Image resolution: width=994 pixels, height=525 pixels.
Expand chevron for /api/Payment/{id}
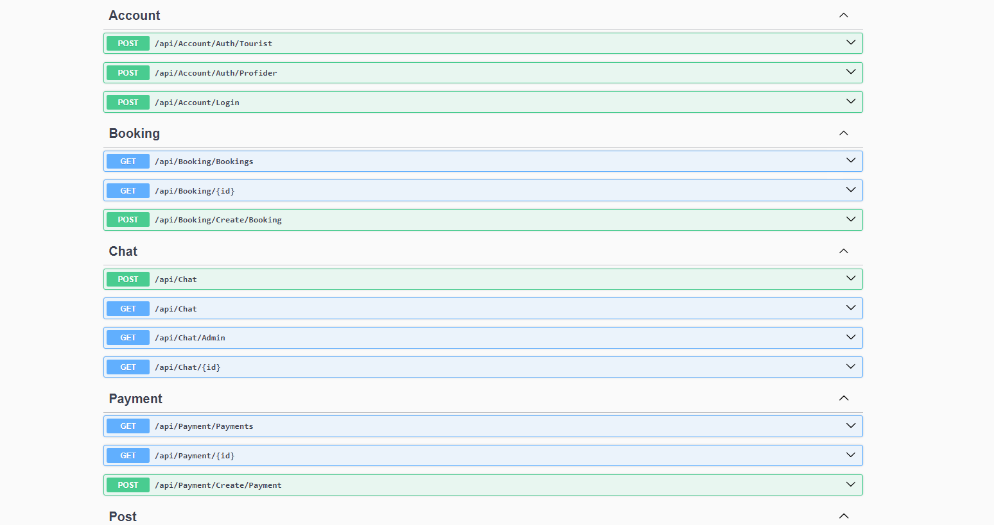851,456
